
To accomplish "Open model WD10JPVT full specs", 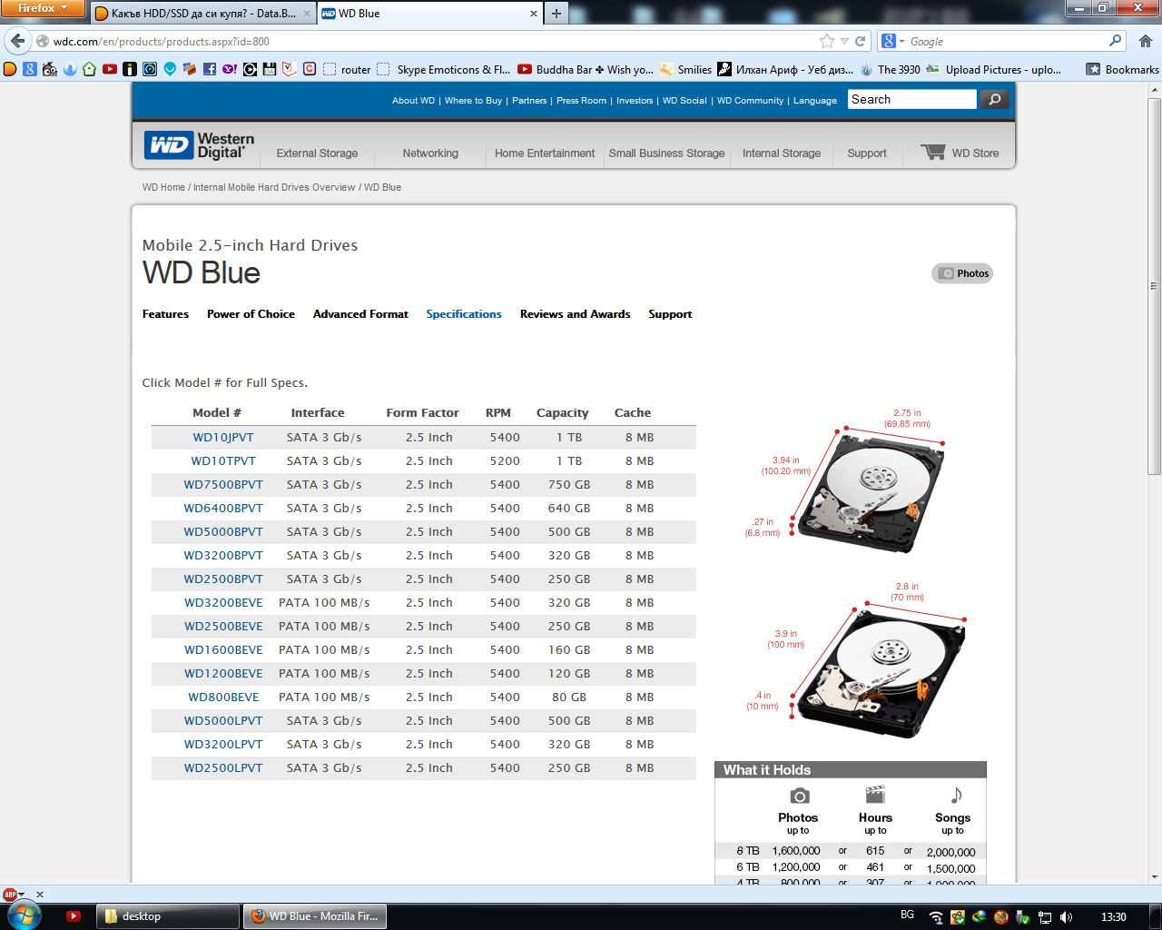I will (x=223, y=438).
